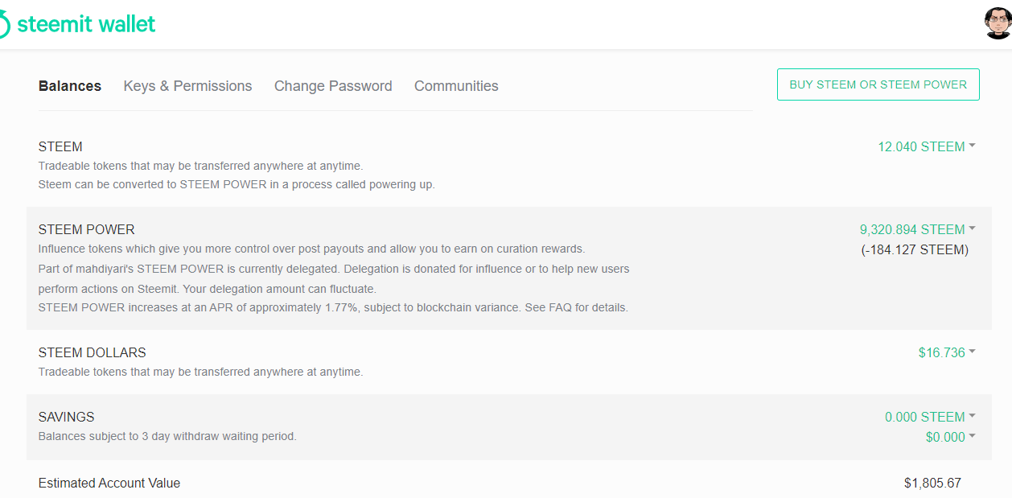This screenshot has height=498, width=1012.
Task: Expand the $0.000 savings dollars dropdown
Action: point(945,437)
